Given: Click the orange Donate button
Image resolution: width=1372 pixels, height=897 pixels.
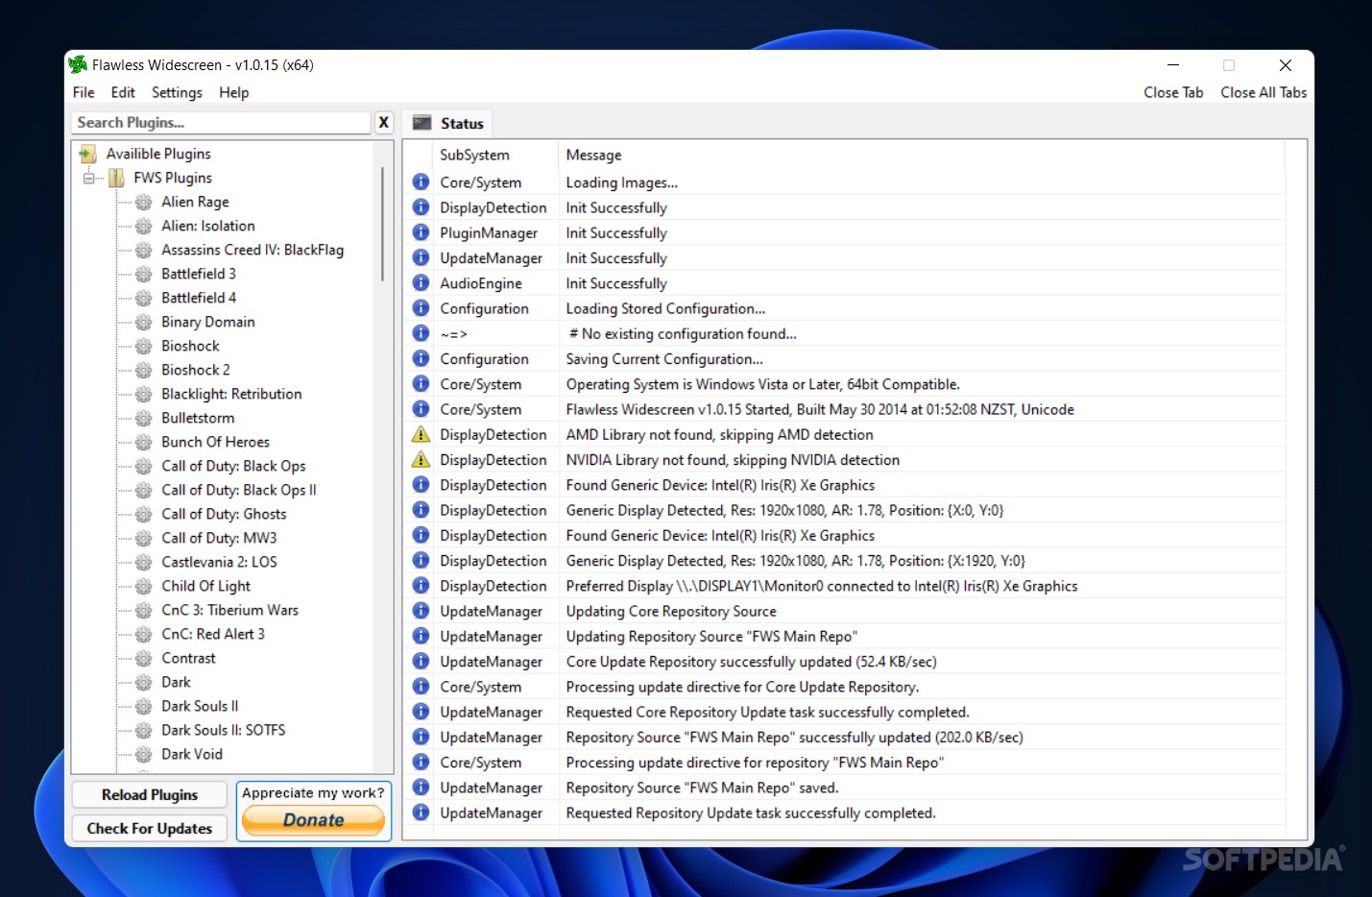Looking at the screenshot, I should (x=314, y=820).
